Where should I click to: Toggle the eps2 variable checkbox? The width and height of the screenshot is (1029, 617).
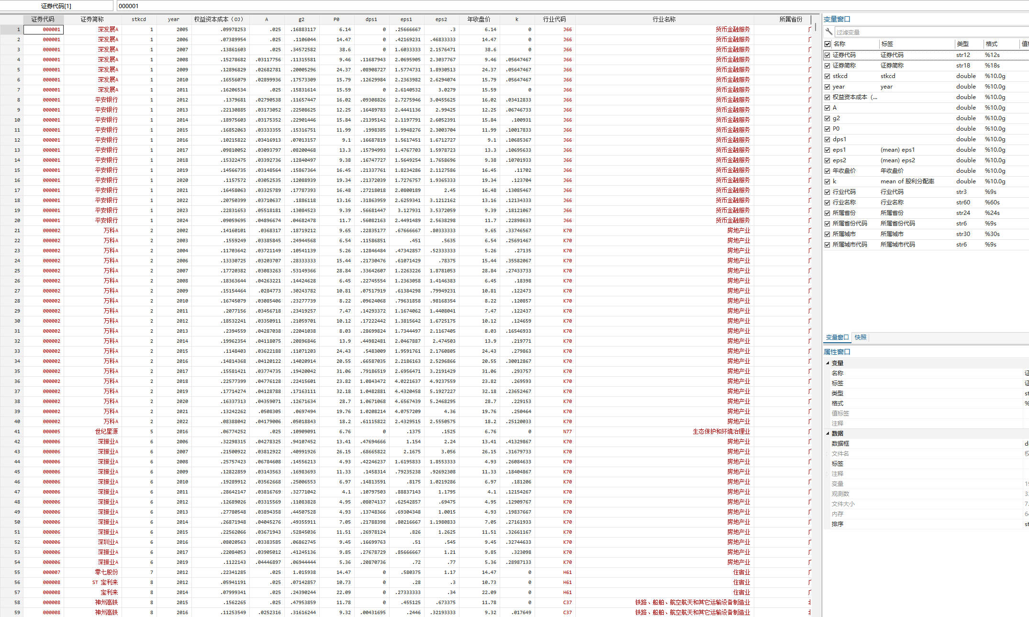pyautogui.click(x=828, y=160)
